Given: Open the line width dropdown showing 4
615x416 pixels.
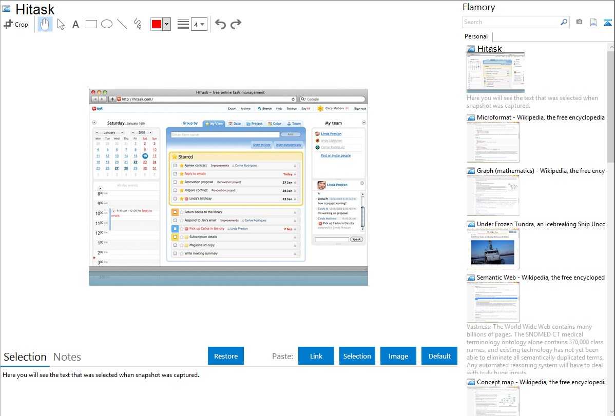Looking at the screenshot, I should (199, 24).
